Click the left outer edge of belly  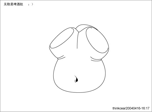click(54, 74)
